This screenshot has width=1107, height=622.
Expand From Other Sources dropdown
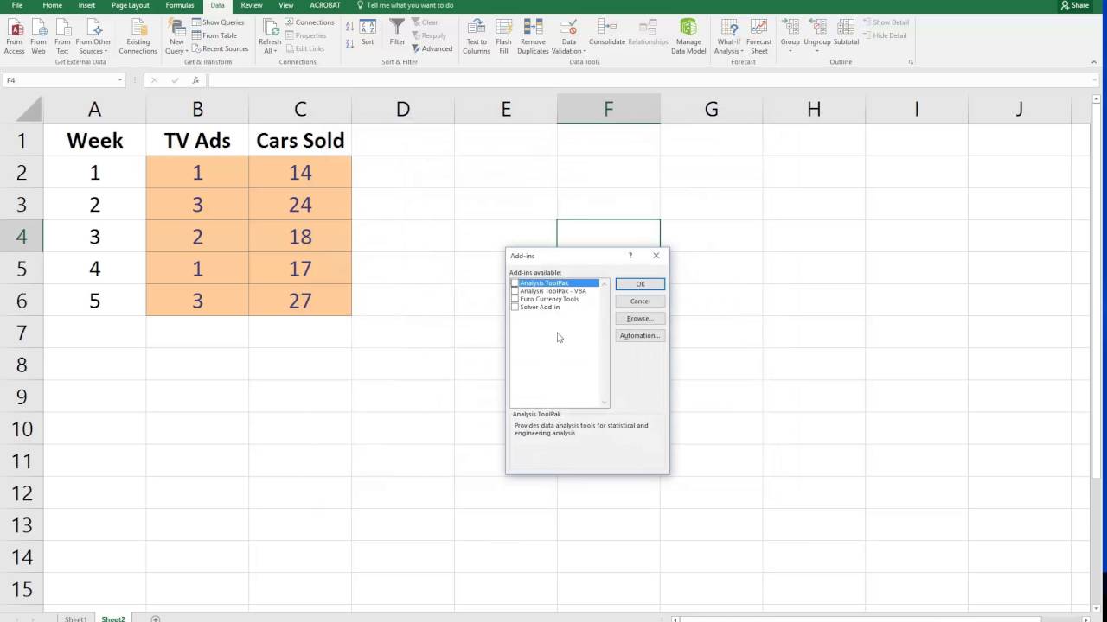93,47
